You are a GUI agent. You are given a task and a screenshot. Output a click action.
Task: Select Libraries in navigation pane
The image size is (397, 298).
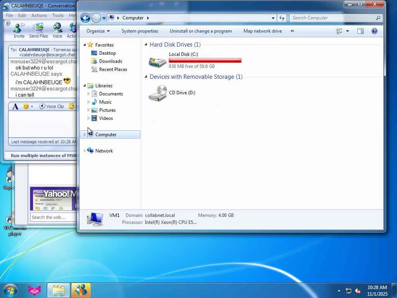104,86
